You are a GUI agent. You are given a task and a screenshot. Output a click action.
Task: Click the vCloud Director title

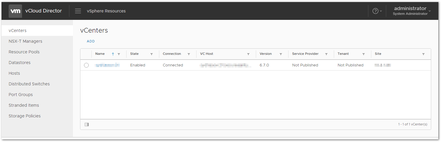click(43, 11)
